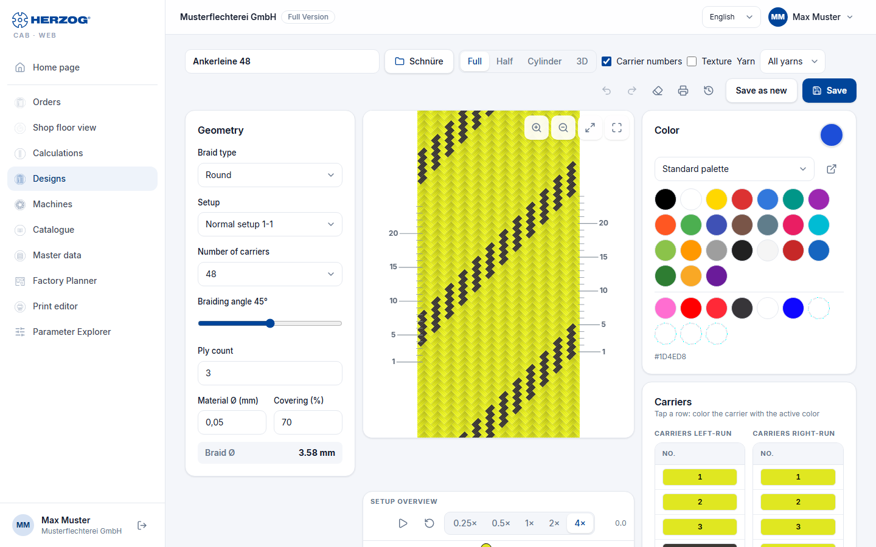This screenshot has height=547, width=876.
Task: Open the Setup dropdown
Action: [x=270, y=224]
